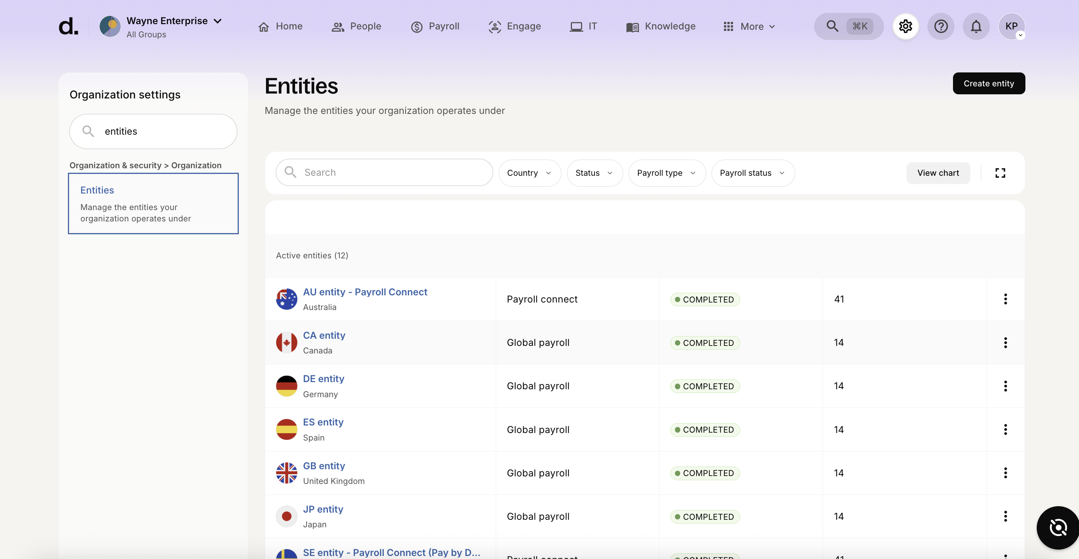
Task: Open the settings gear icon
Action: click(905, 26)
